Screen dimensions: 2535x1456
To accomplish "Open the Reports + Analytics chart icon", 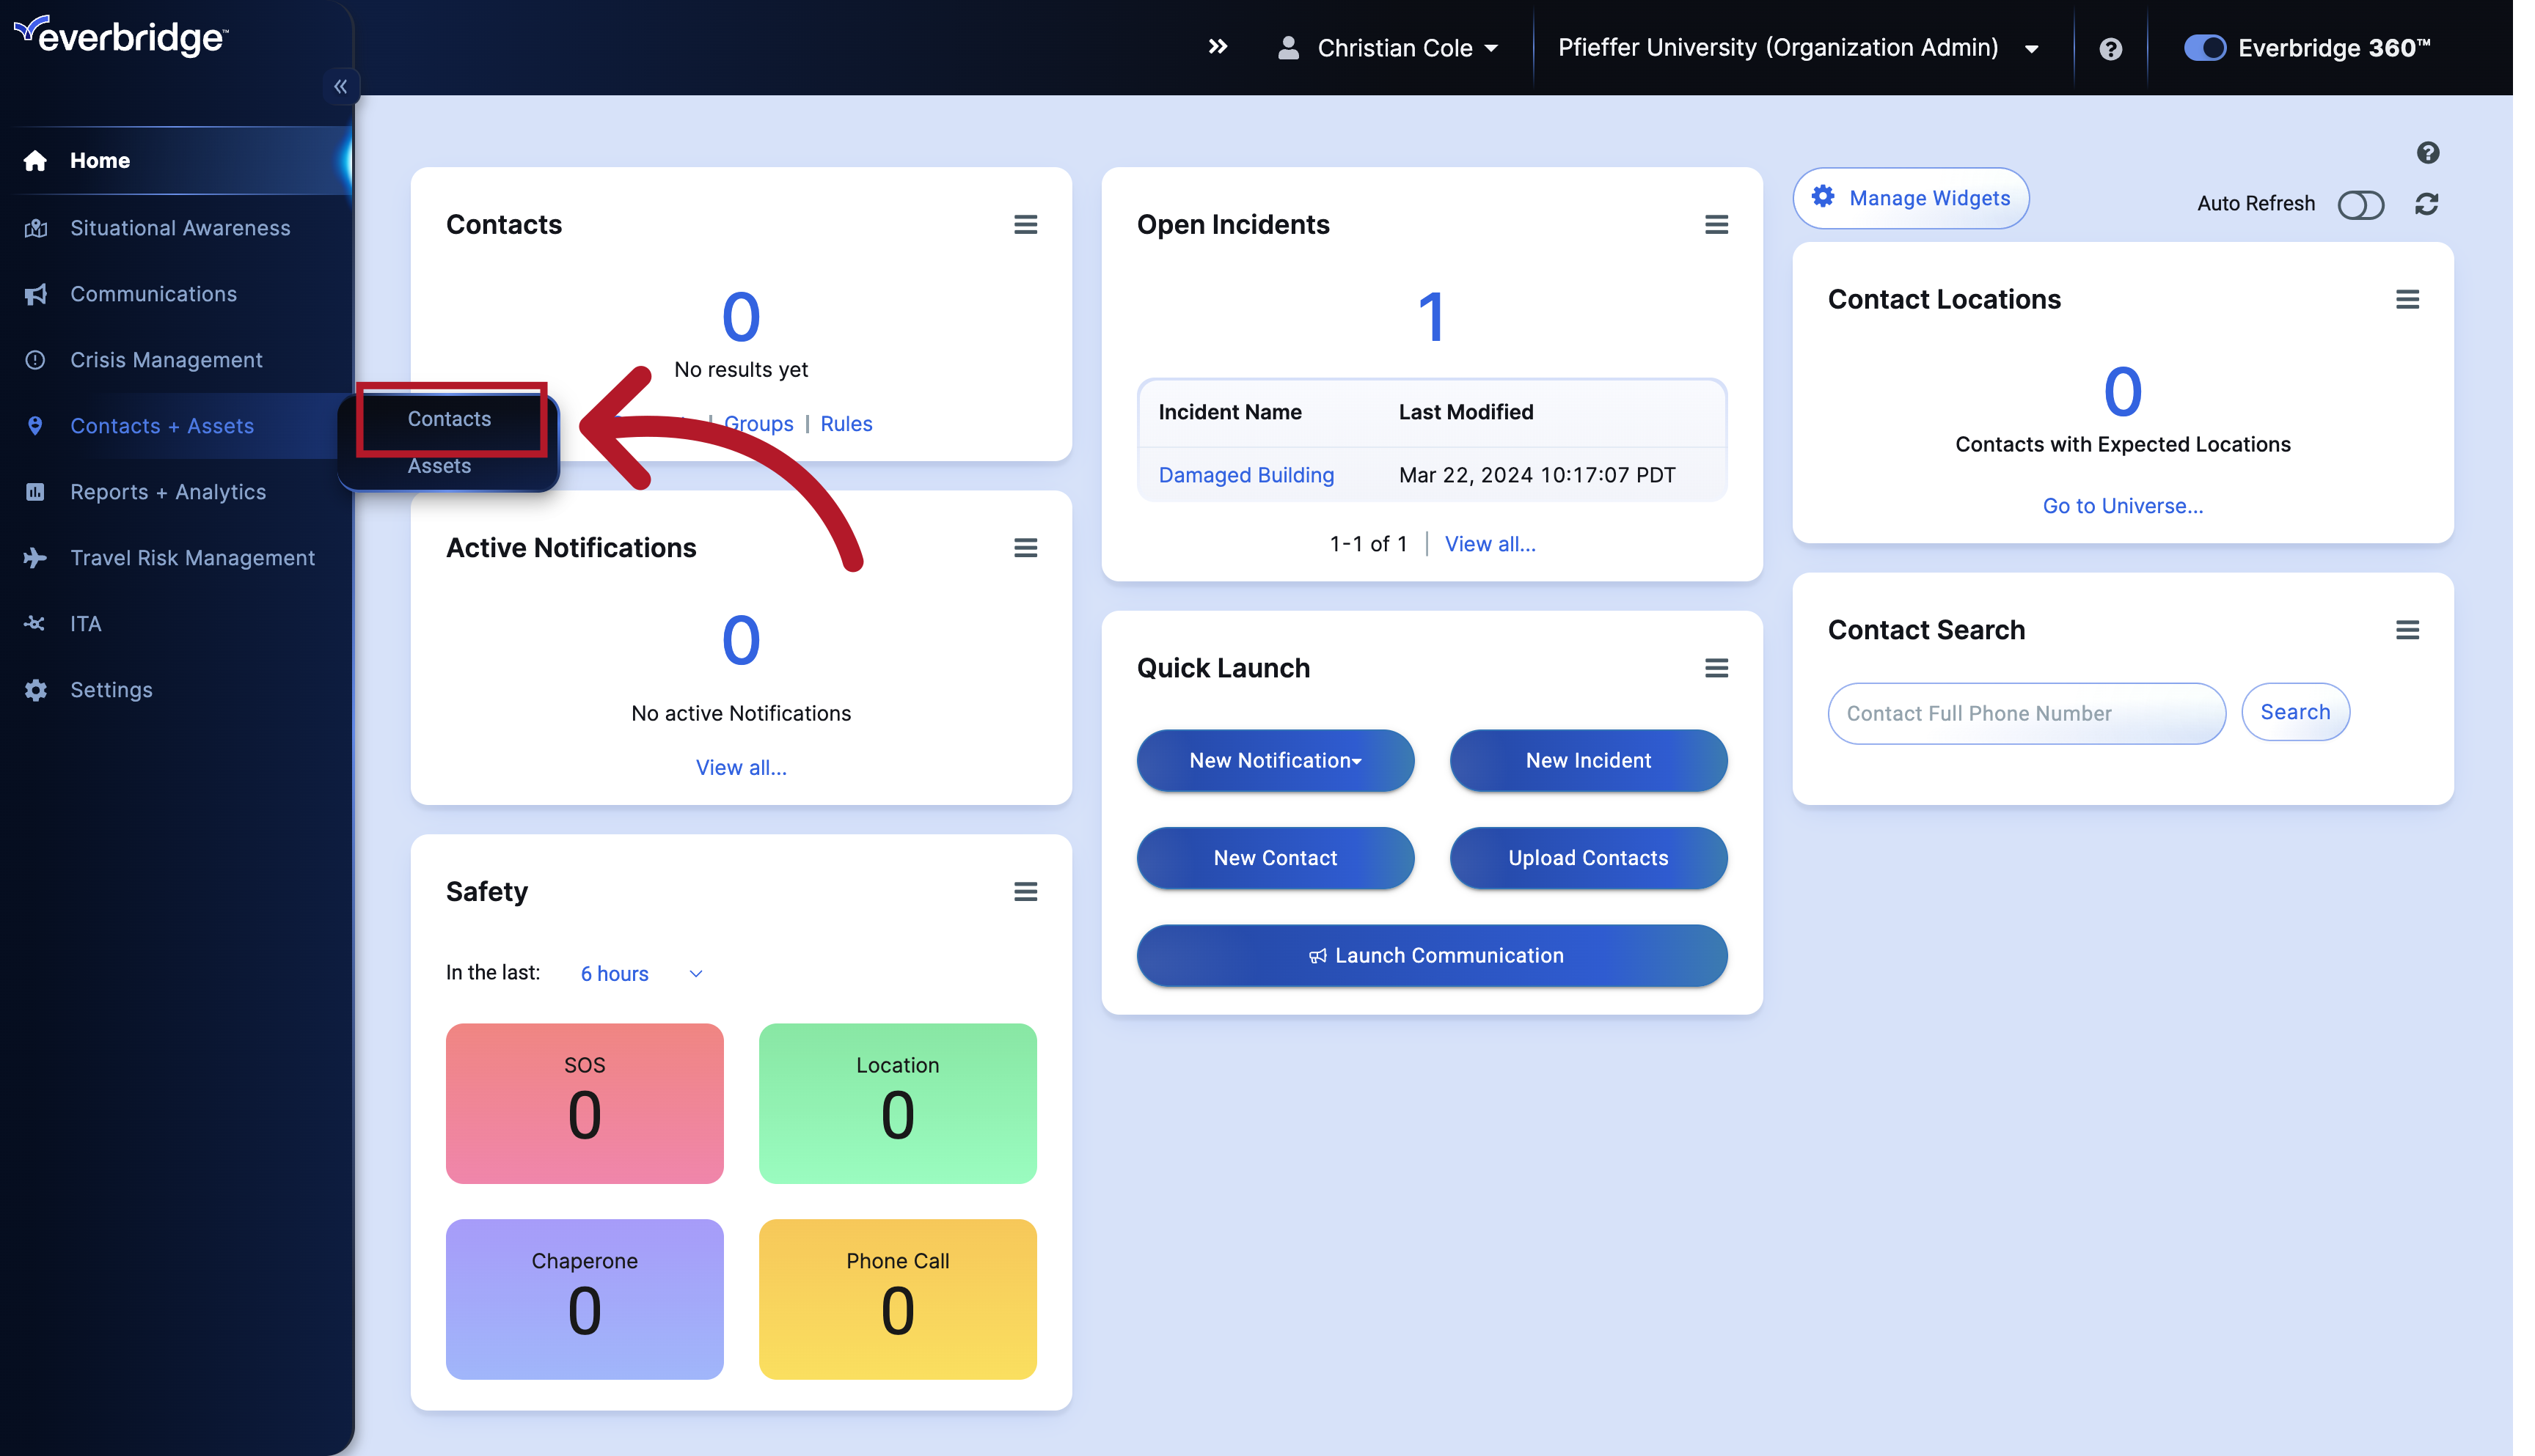I will pyautogui.click(x=36, y=491).
